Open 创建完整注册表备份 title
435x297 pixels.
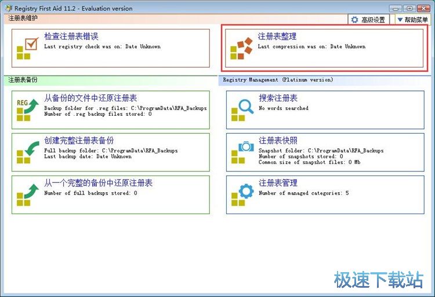(x=79, y=140)
